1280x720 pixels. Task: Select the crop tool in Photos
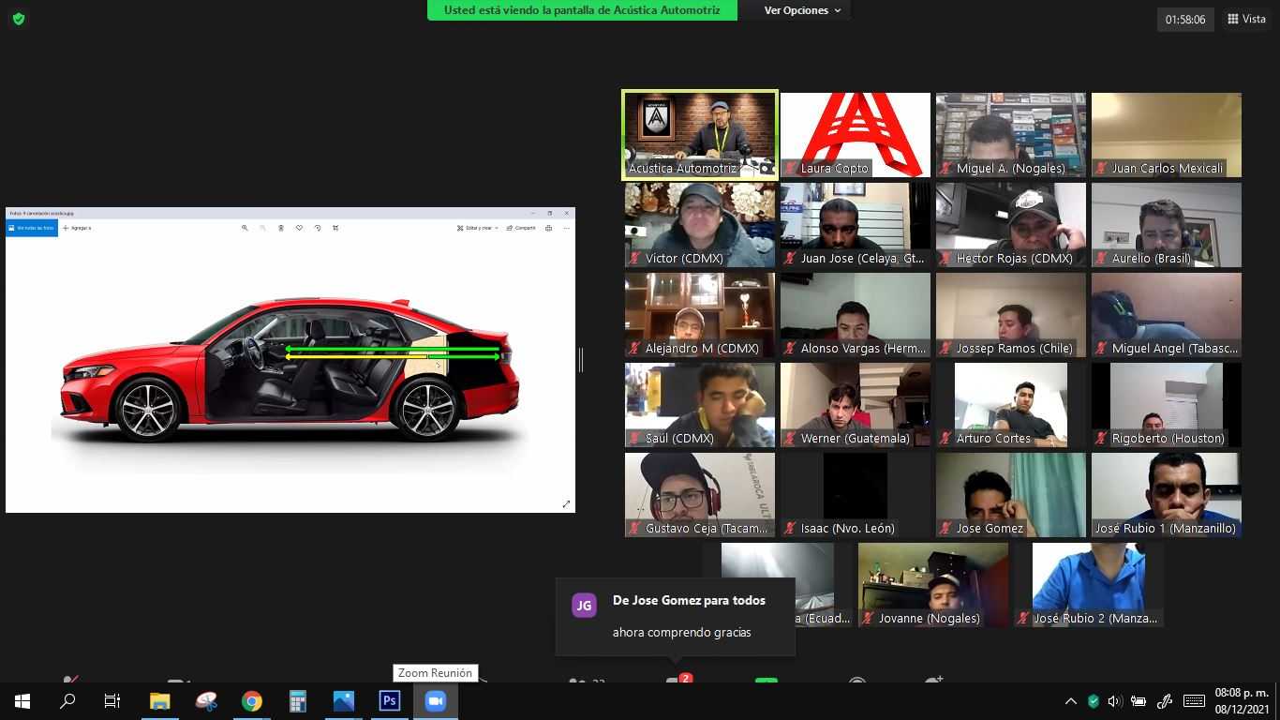point(335,228)
